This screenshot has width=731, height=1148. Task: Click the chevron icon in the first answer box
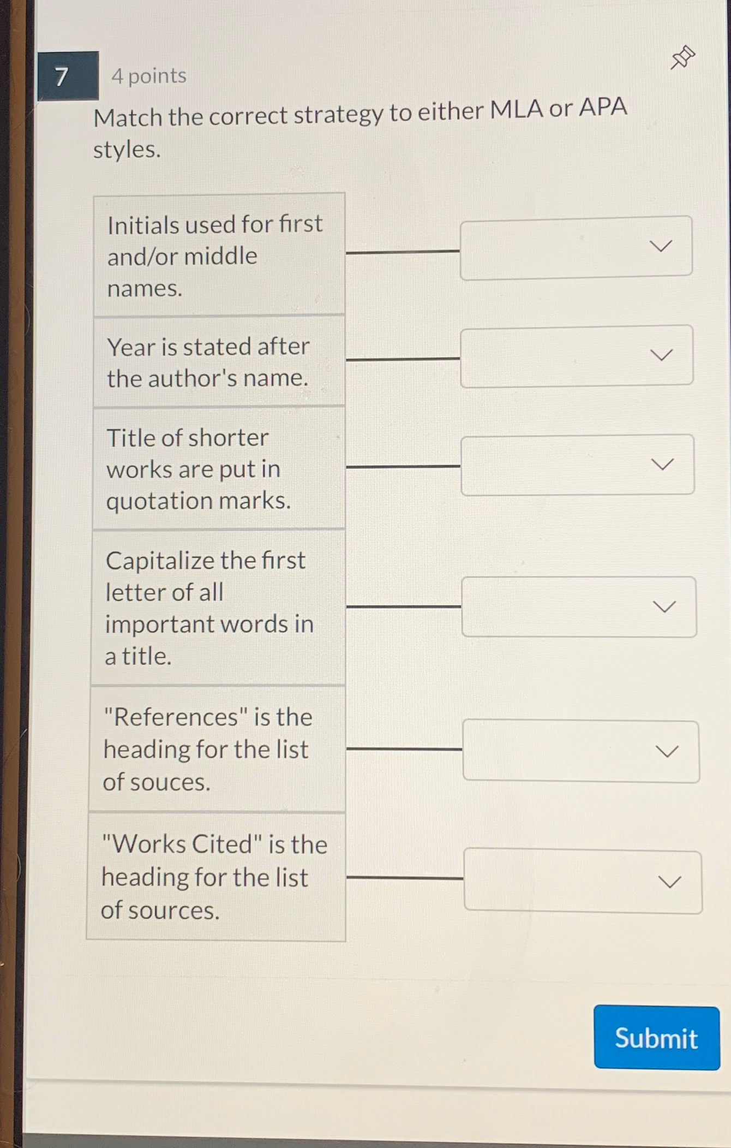662,247
